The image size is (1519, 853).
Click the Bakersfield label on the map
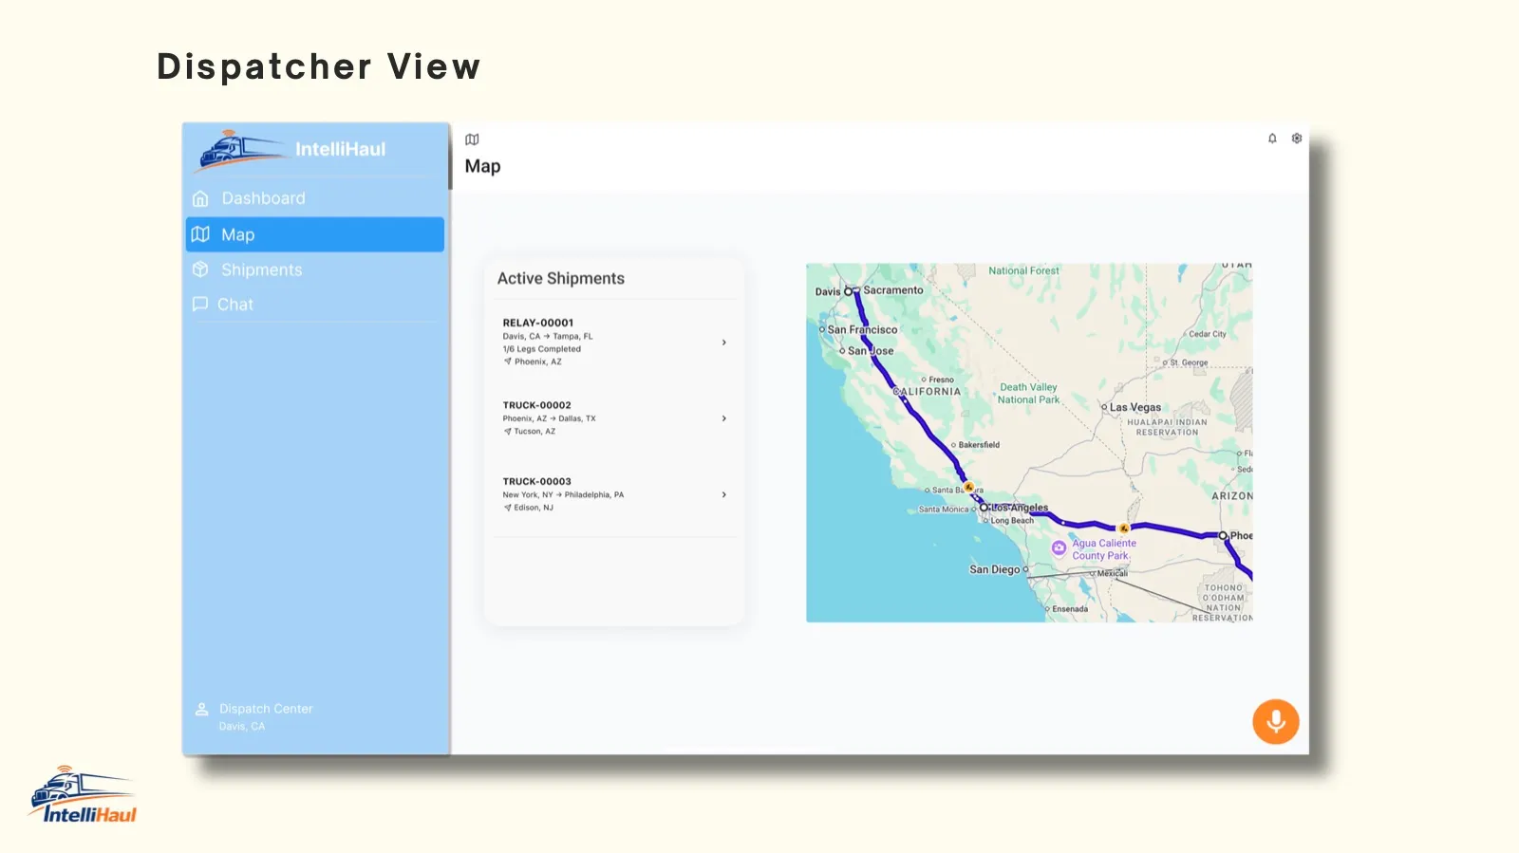pyautogui.click(x=979, y=445)
